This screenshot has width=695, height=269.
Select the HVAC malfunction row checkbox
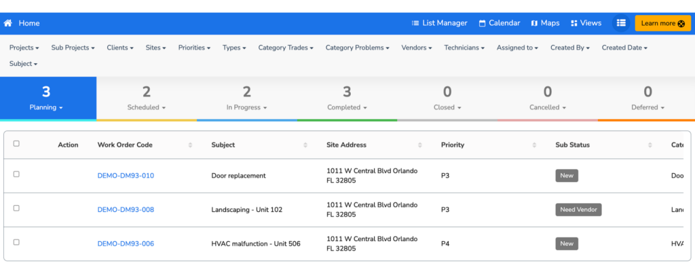(16, 242)
